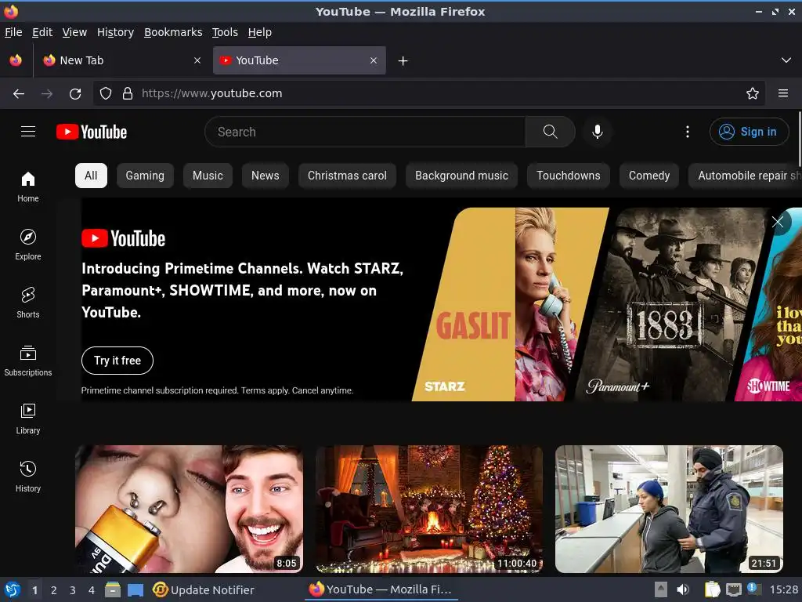Screen dimensions: 802x602
Task: Expand the list all tabs chevron
Action: click(786, 60)
